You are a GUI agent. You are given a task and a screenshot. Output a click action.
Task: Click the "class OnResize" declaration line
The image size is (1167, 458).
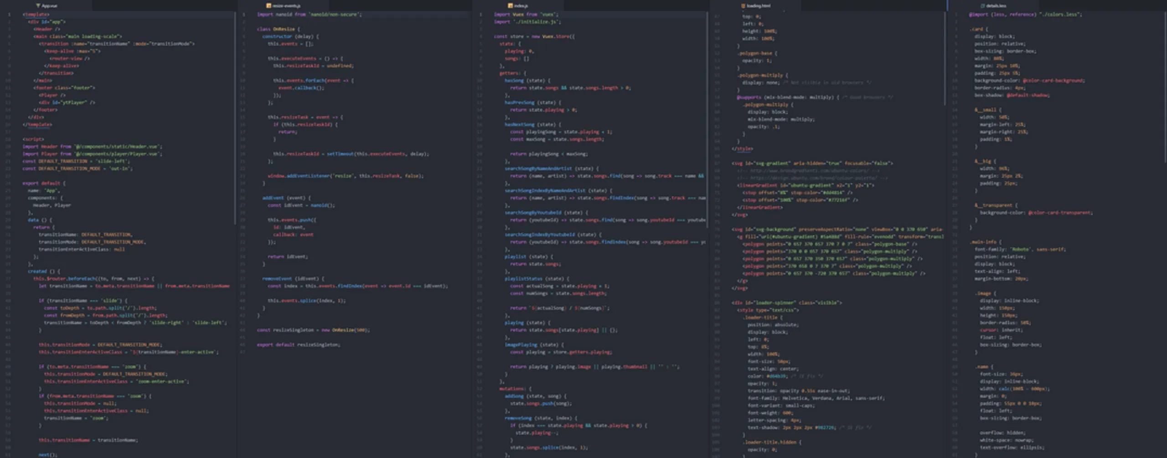(x=278, y=29)
